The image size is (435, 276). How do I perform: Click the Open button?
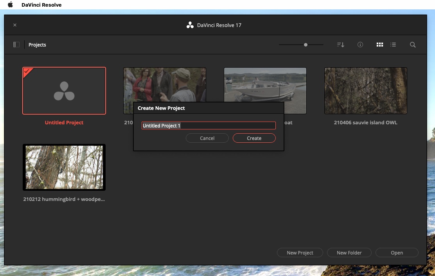397,253
